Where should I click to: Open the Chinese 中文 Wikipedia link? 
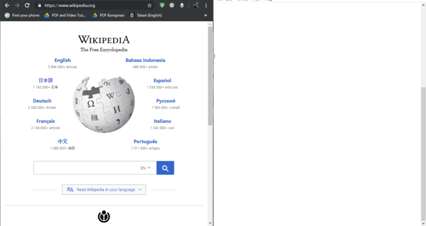pos(62,141)
